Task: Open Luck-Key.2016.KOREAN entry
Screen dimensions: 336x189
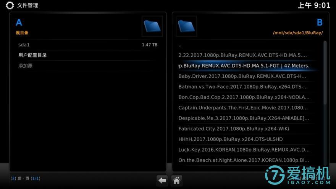Action: pos(244,150)
